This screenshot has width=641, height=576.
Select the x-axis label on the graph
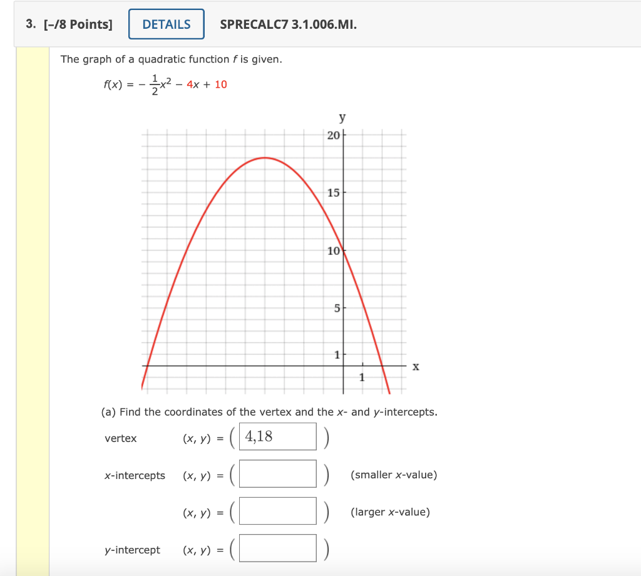[415, 366]
